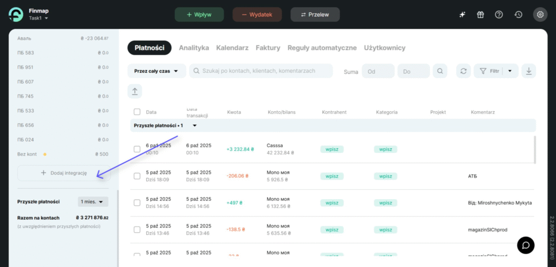Open the Kalendarz tab
Screen dimensions: 556x267
point(232,48)
